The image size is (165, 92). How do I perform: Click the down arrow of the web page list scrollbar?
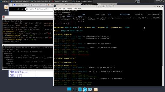tap(36, 76)
